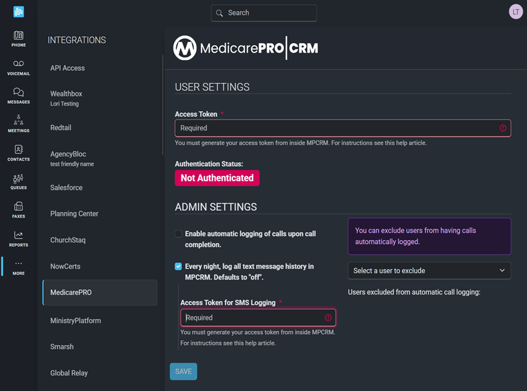Open the Phone section icon

point(19,36)
